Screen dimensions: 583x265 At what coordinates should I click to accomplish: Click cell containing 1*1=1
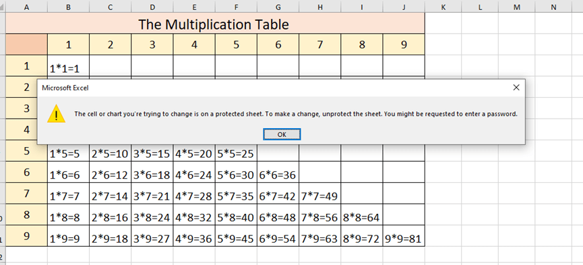point(69,65)
